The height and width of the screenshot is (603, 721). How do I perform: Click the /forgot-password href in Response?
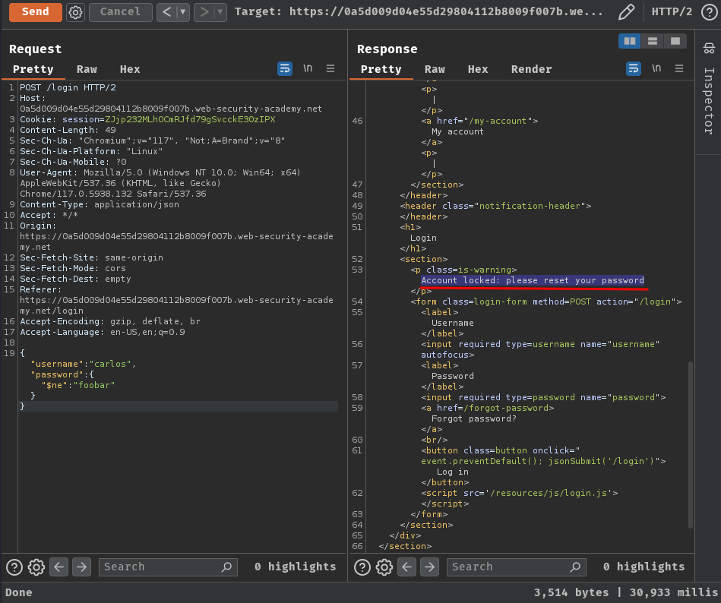pos(506,408)
